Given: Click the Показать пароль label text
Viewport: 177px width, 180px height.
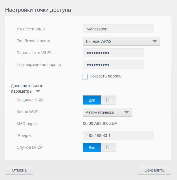Looking at the screenshot, I should tap(105, 76).
